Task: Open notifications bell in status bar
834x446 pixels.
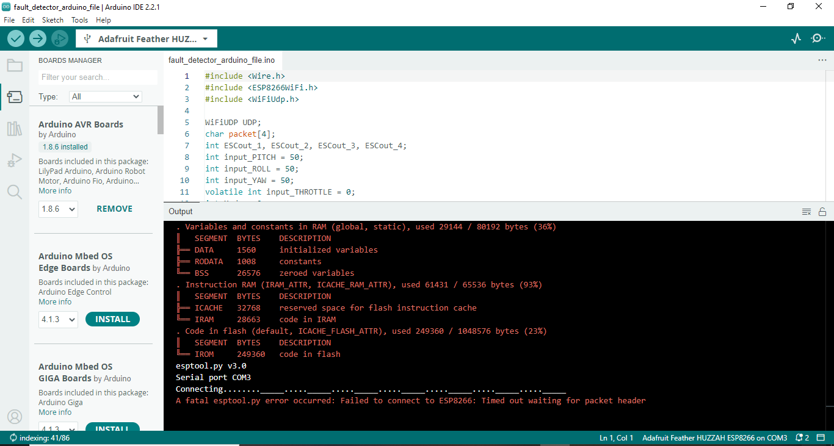Action: 802,438
